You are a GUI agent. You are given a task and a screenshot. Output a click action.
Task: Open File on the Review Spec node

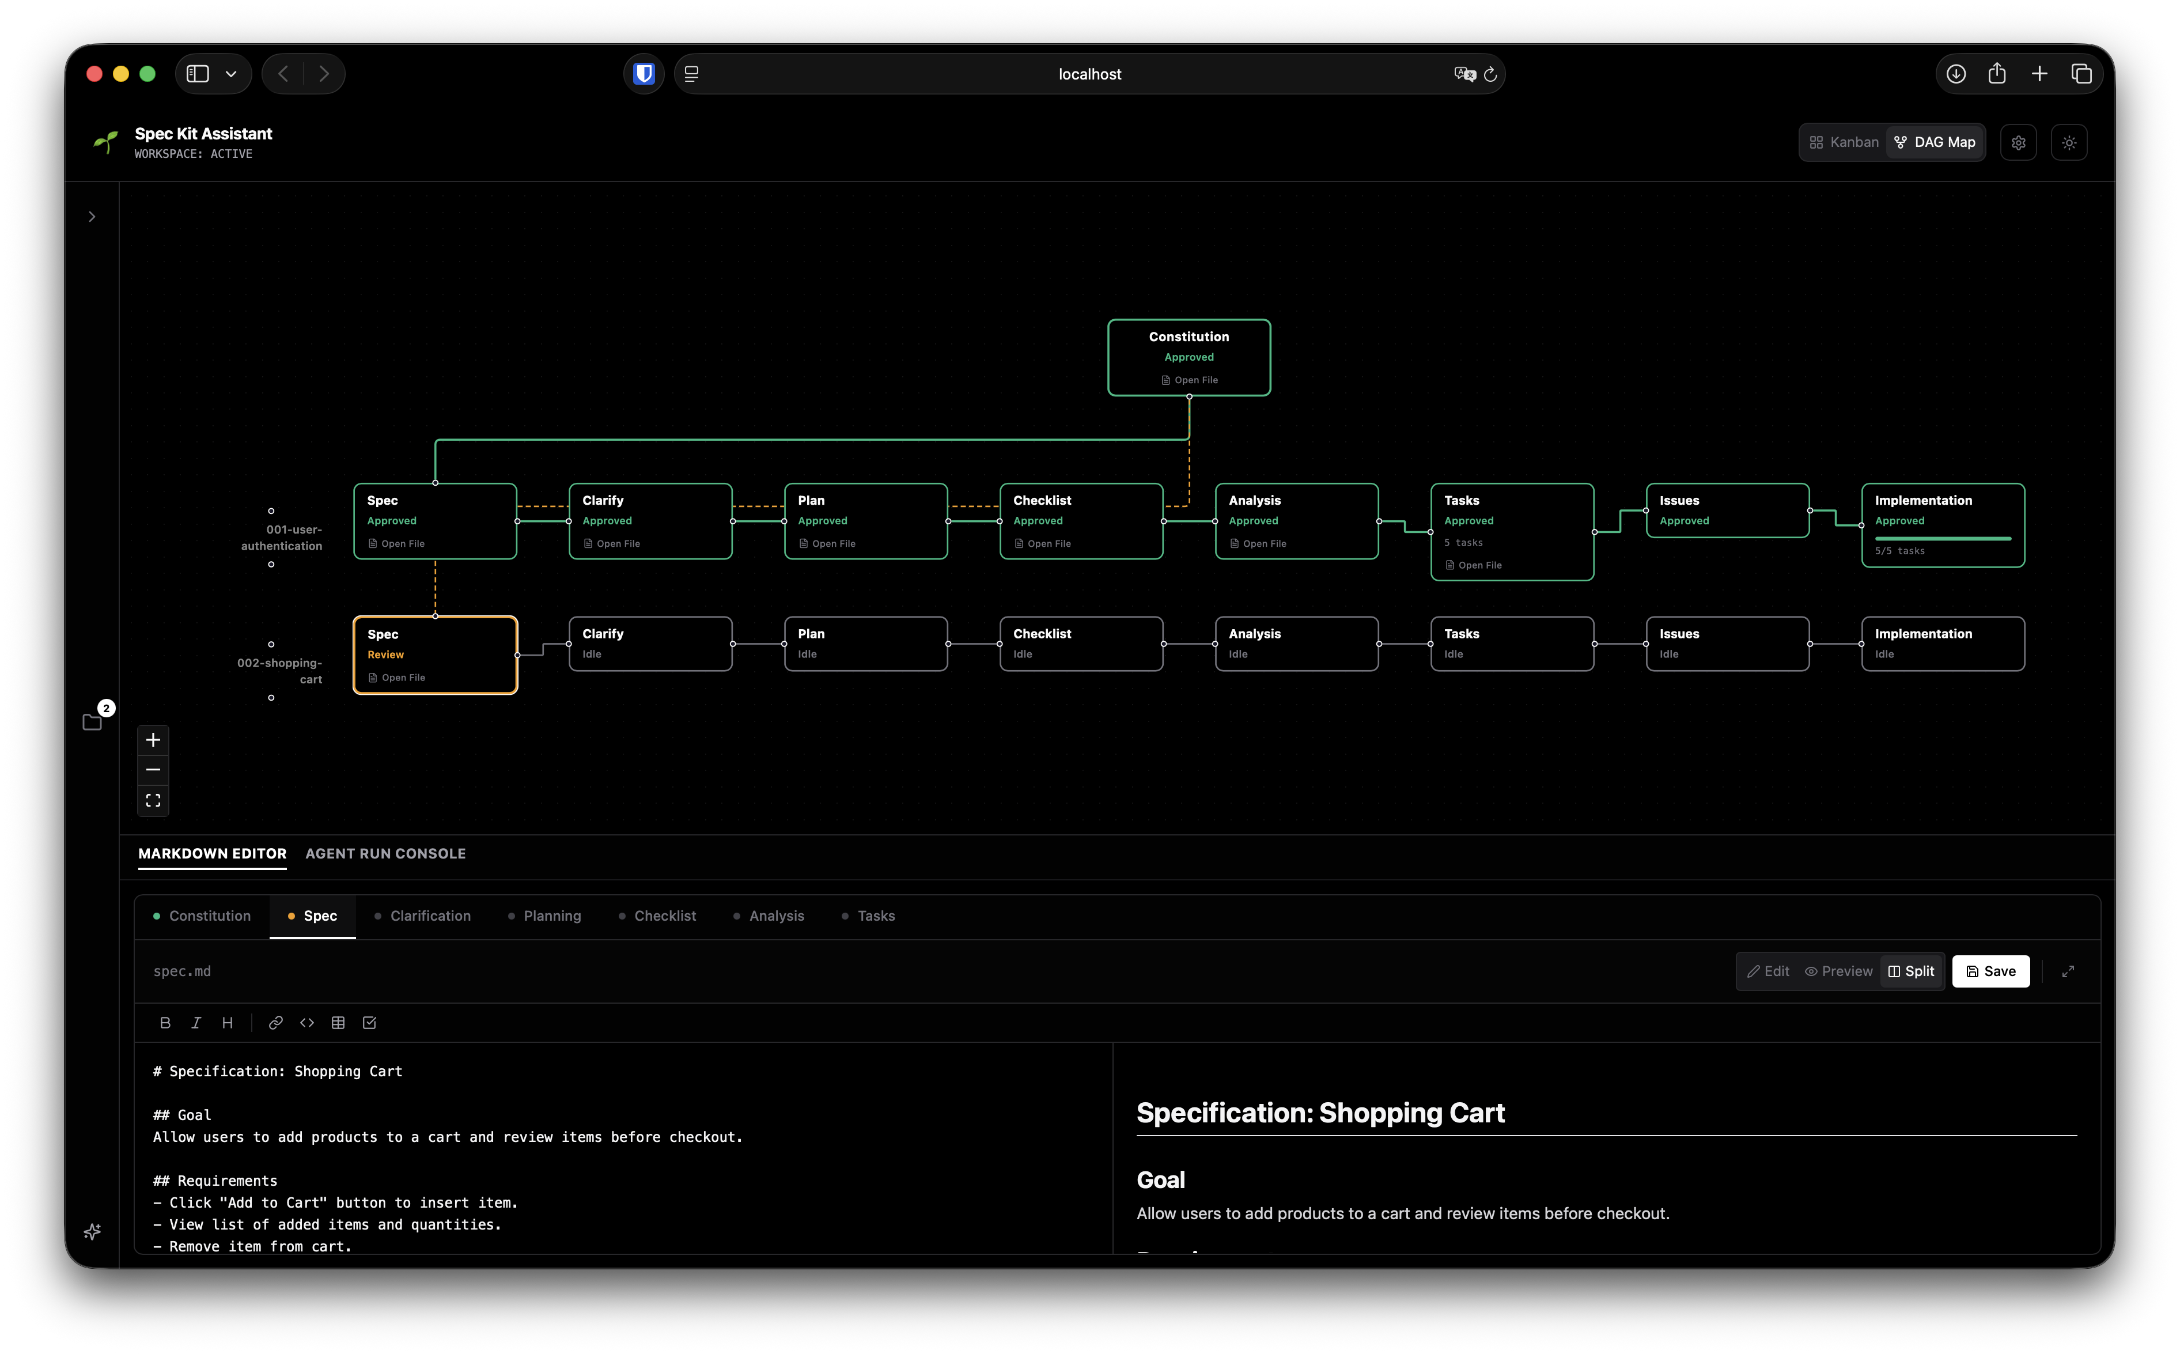pos(396,678)
